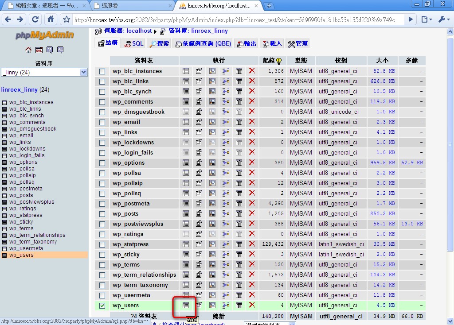Tick the wp_blc_instances checkbox

102,71
